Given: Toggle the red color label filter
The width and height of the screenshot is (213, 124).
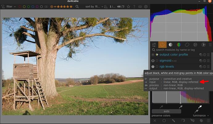Looking at the screenshot, I should 20,6.
